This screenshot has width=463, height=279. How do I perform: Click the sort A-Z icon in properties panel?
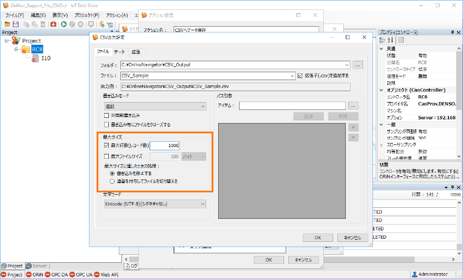[390, 40]
